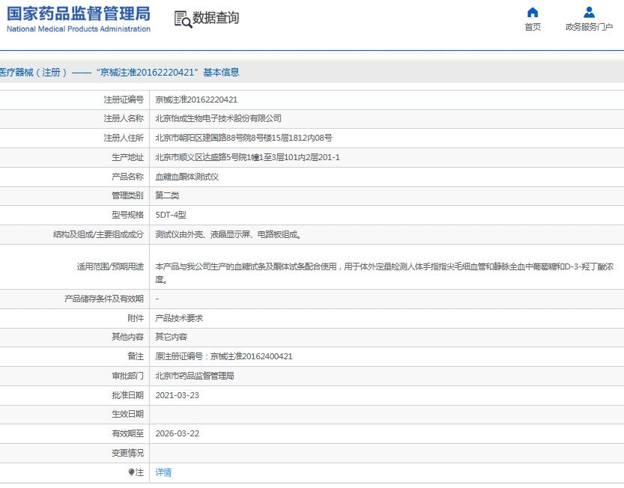Select remark 原注册证编号：京械注准20162400421
Screen dimensions: 624x488
click(224, 356)
